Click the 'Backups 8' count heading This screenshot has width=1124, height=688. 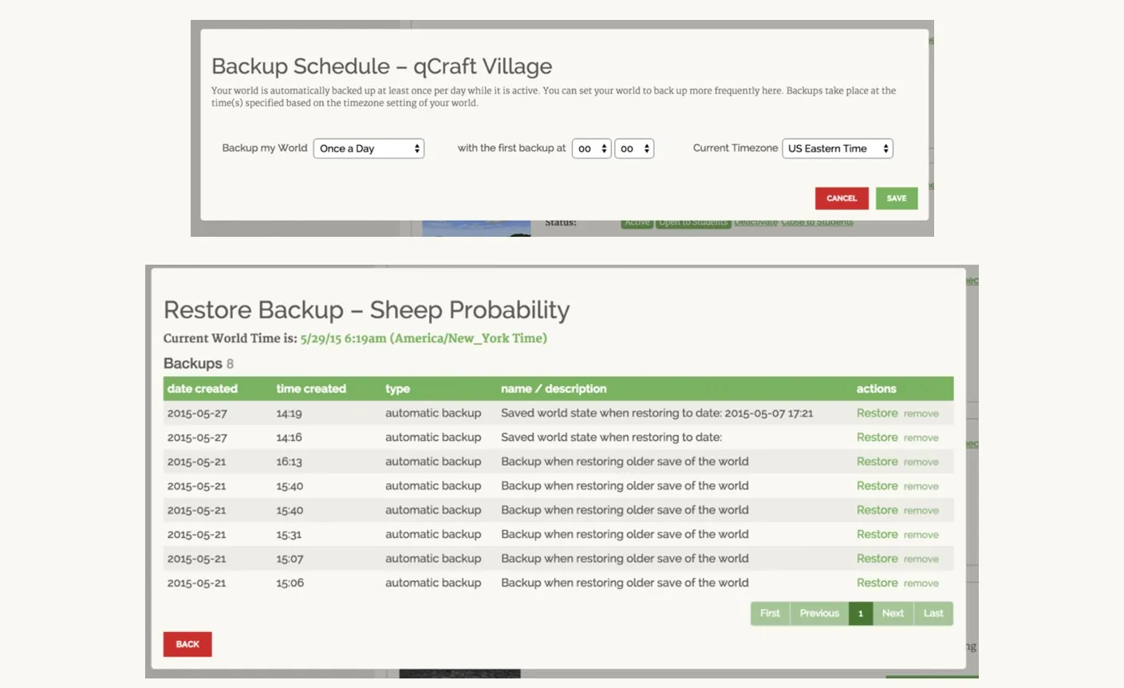tap(199, 364)
